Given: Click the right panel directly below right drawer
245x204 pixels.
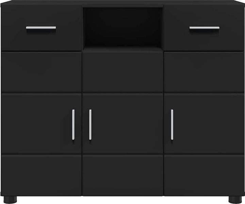Looking at the screenshot, I should click(x=204, y=72).
